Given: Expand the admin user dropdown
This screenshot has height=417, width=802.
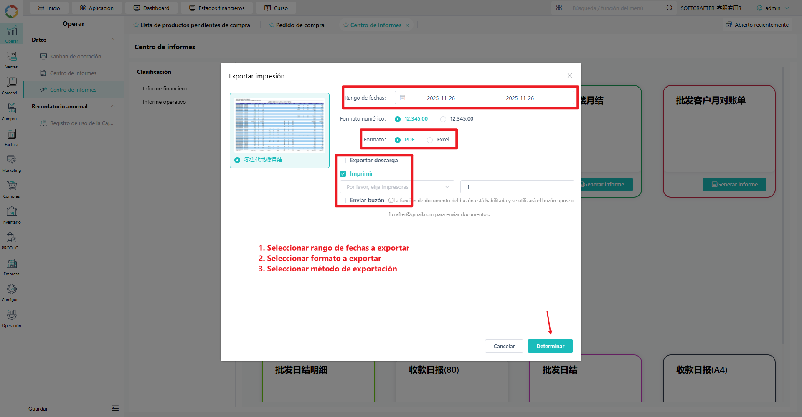Looking at the screenshot, I should [773, 8].
